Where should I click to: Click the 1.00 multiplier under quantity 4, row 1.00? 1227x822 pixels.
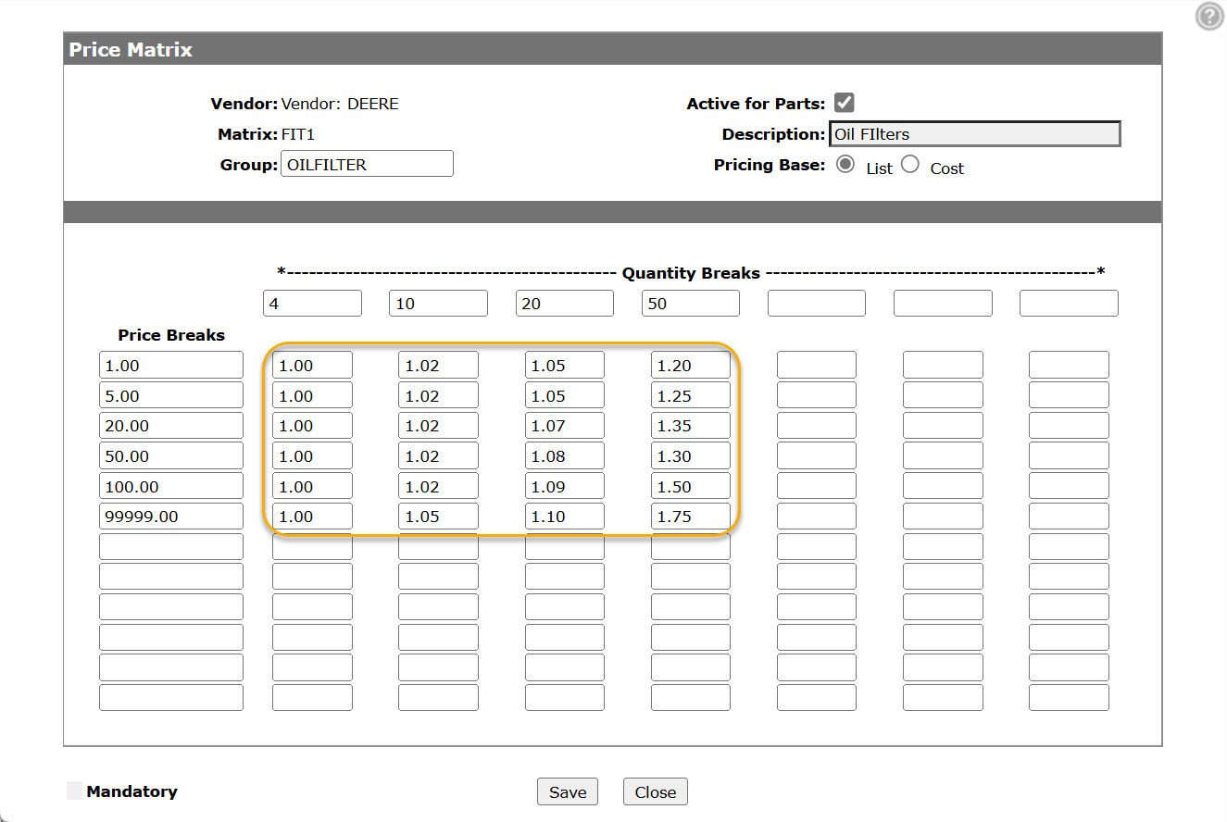tap(313, 365)
